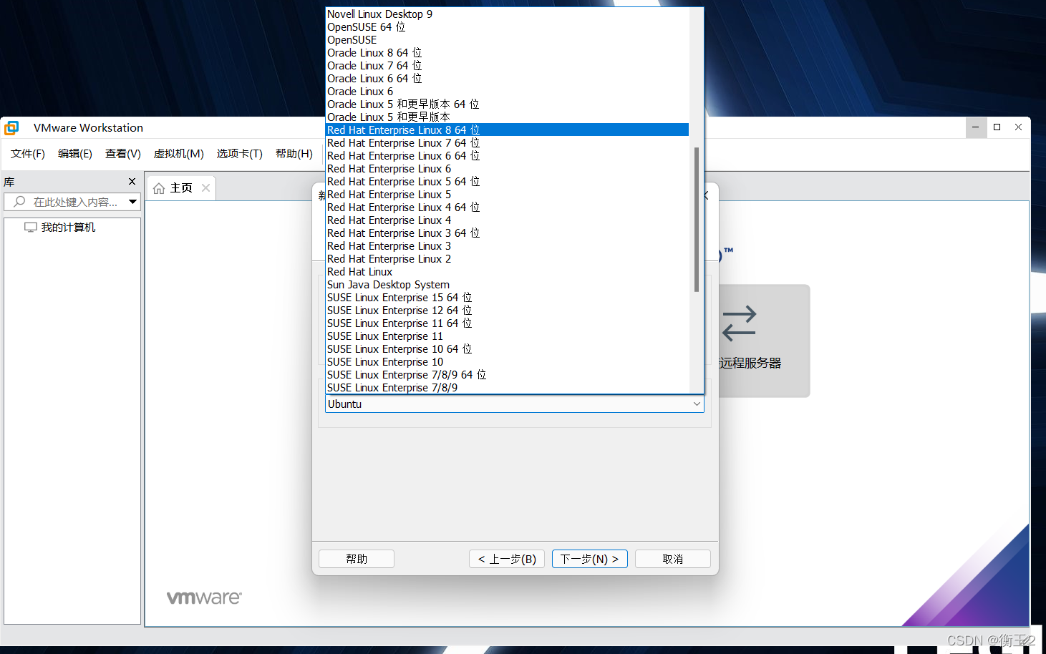Select Sun Java Desktop System
This screenshot has height=654, width=1046.
pyautogui.click(x=507, y=285)
